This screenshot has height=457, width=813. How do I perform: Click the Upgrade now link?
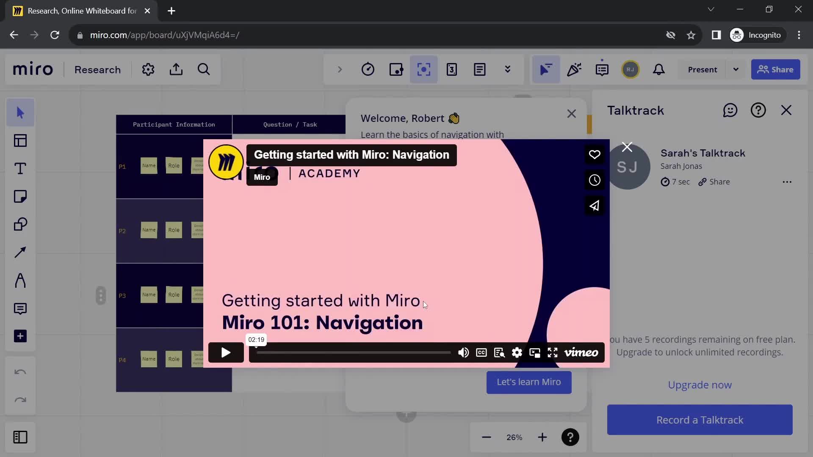coord(700,384)
